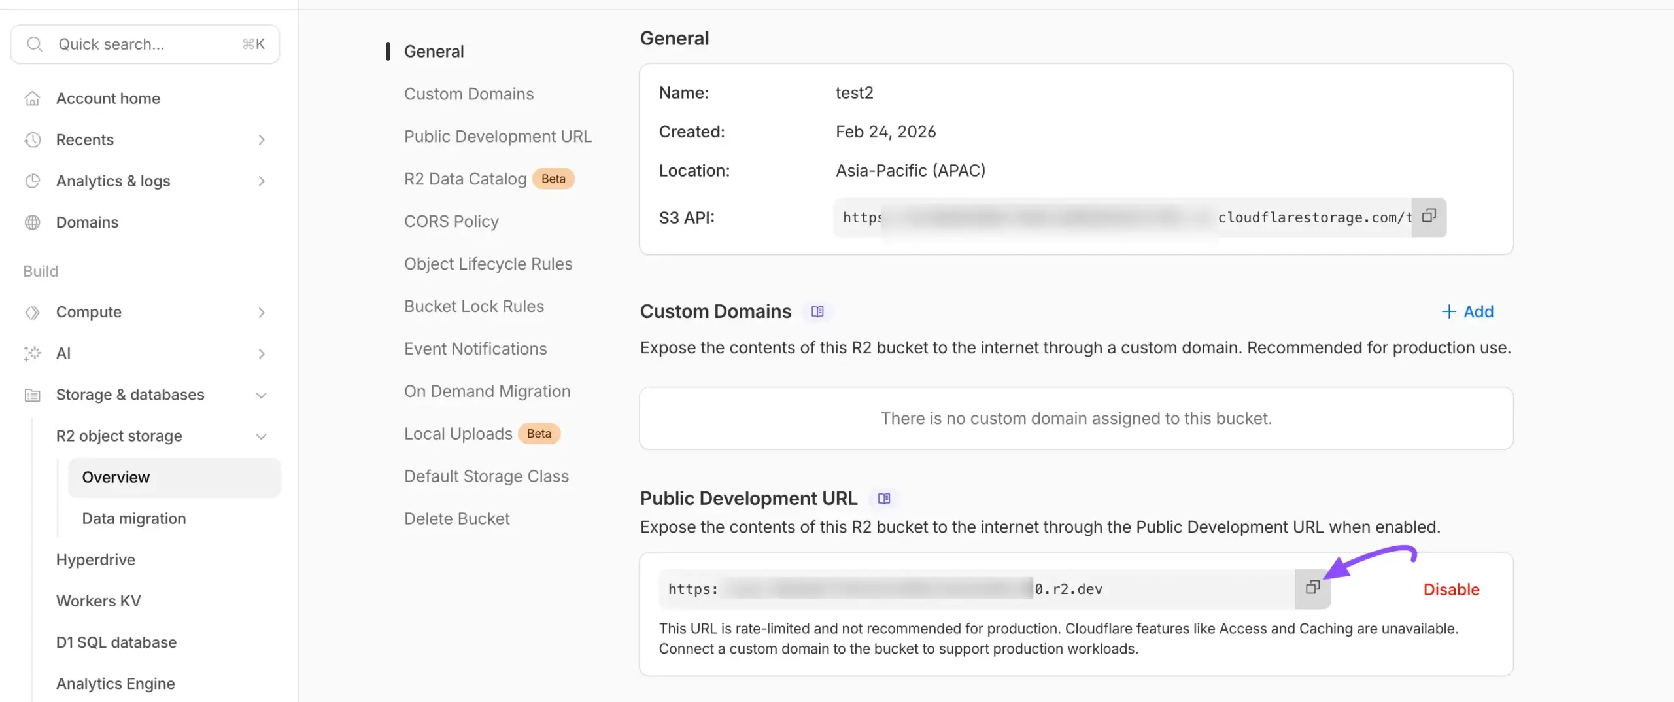
Task: Expand the Compute section chevron
Action: pyautogui.click(x=262, y=313)
